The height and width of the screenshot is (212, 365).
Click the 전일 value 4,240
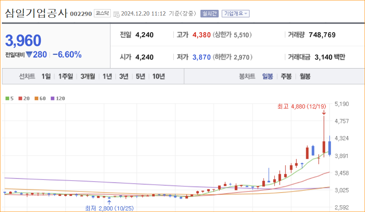click(144, 35)
